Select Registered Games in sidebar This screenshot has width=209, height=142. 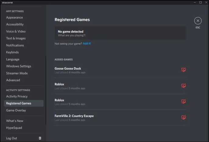[x=24, y=103]
